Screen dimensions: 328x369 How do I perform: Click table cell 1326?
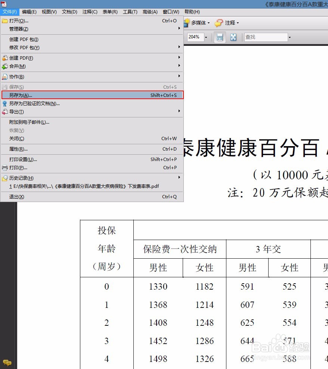pos(204,359)
